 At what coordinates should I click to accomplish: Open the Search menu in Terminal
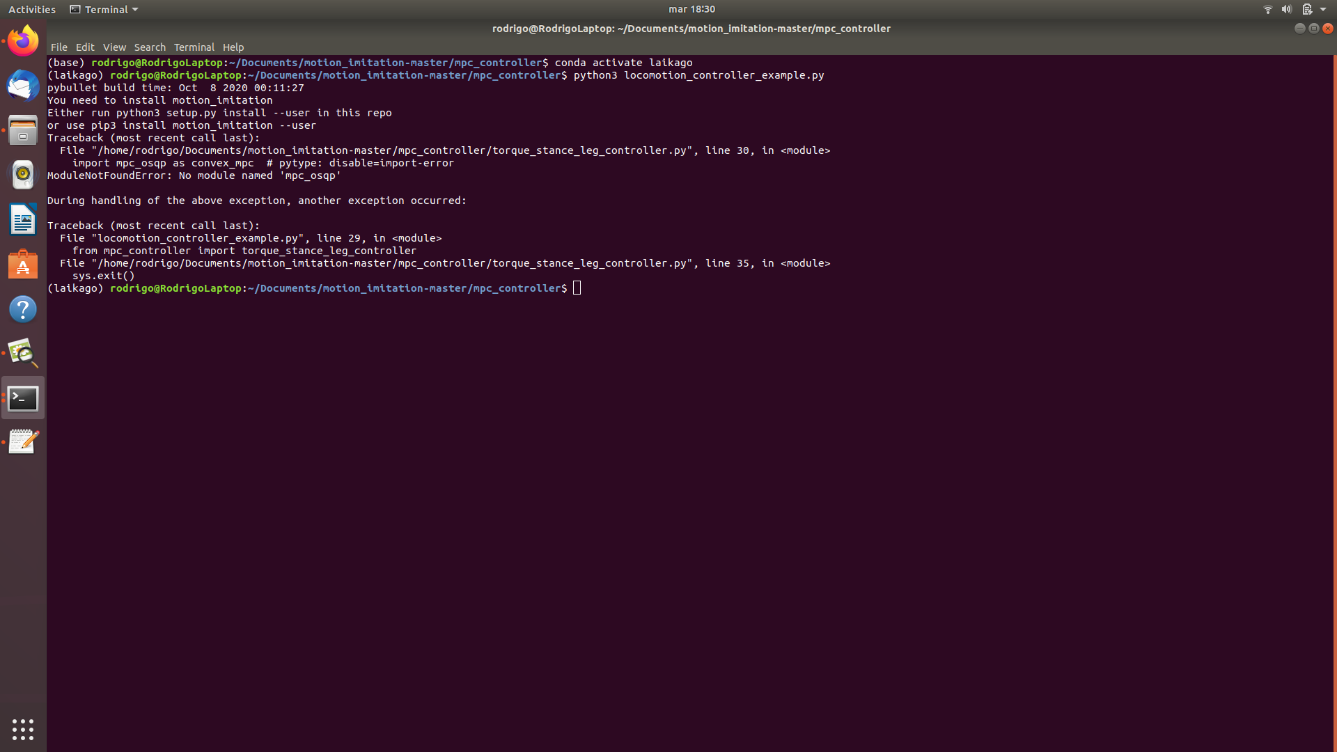(x=150, y=47)
